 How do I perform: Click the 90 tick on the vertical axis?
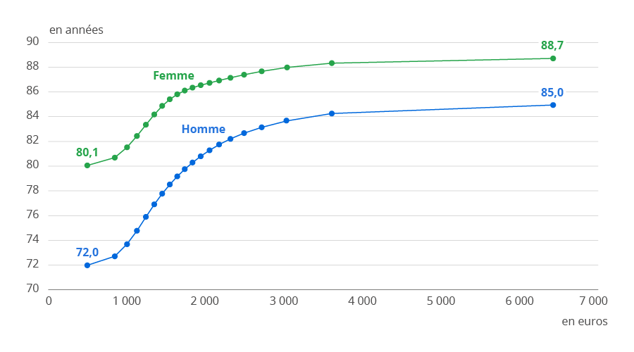[32, 42]
